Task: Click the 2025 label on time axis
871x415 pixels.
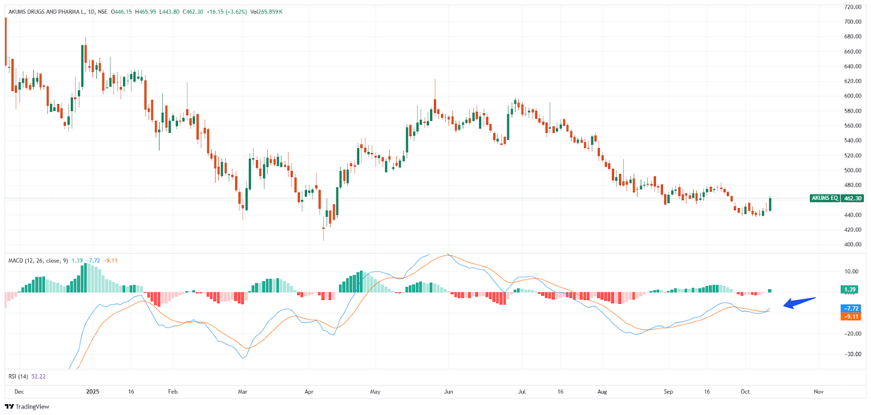Action: (93, 392)
